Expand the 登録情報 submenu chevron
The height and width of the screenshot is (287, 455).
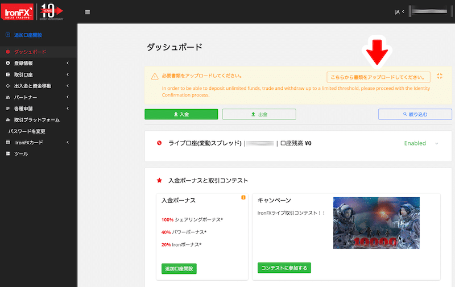tap(68, 63)
